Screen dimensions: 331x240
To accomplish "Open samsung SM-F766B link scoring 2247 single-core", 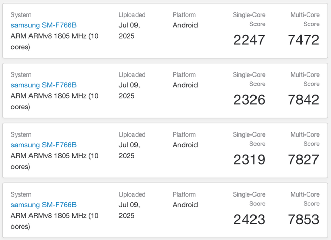I will point(43,25).
